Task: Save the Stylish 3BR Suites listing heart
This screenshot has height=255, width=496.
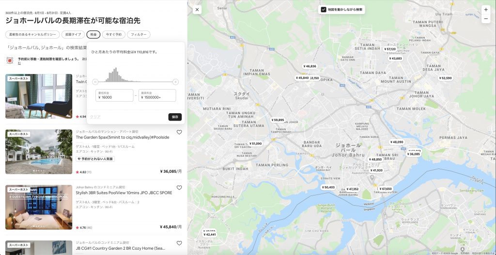Action: coord(179,187)
